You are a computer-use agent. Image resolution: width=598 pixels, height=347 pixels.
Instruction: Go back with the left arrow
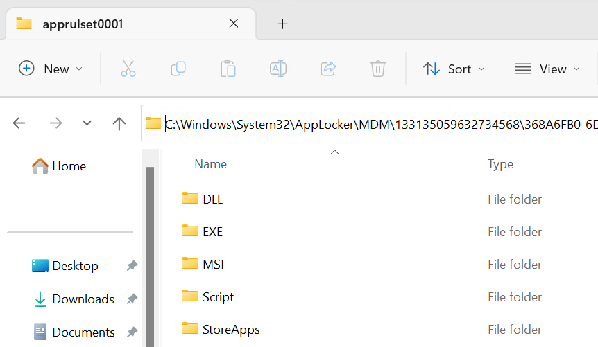pyautogui.click(x=19, y=123)
